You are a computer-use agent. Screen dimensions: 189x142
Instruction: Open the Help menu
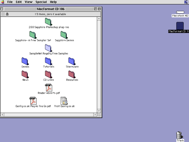coord(53,2)
